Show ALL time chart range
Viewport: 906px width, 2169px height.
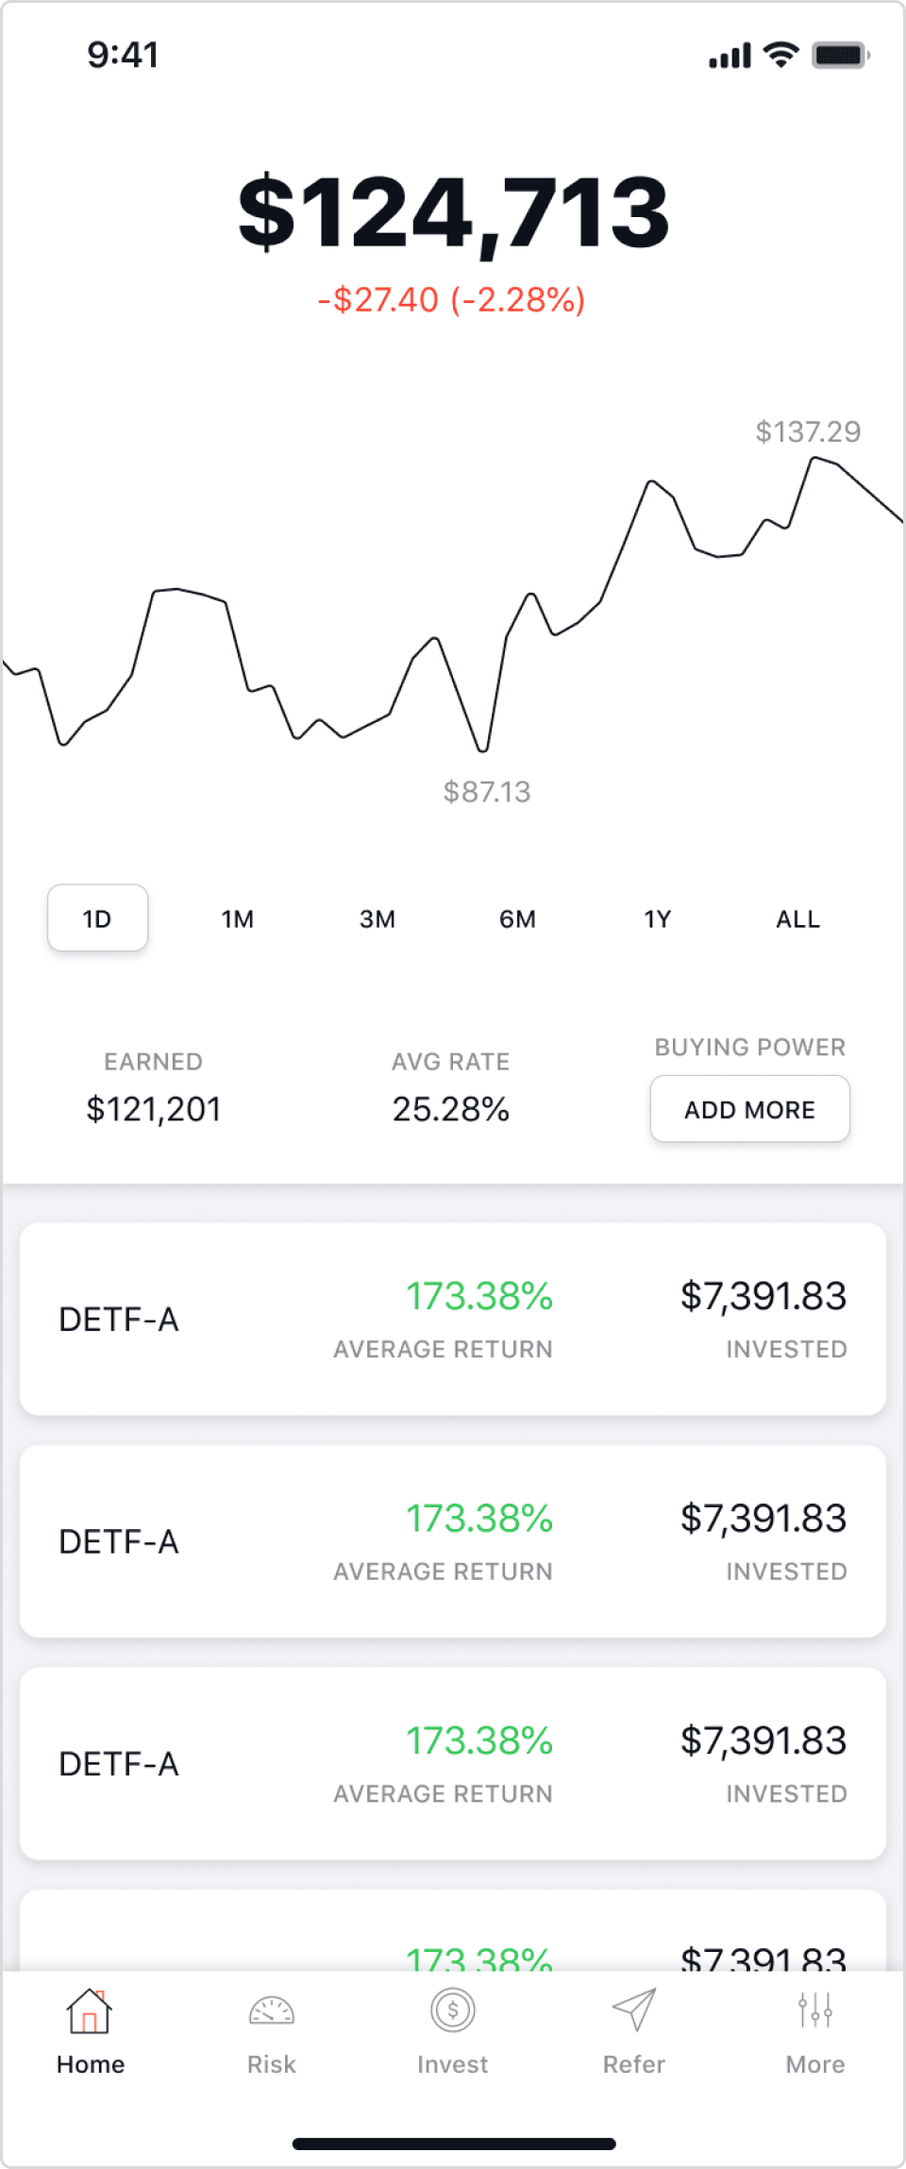tap(797, 918)
